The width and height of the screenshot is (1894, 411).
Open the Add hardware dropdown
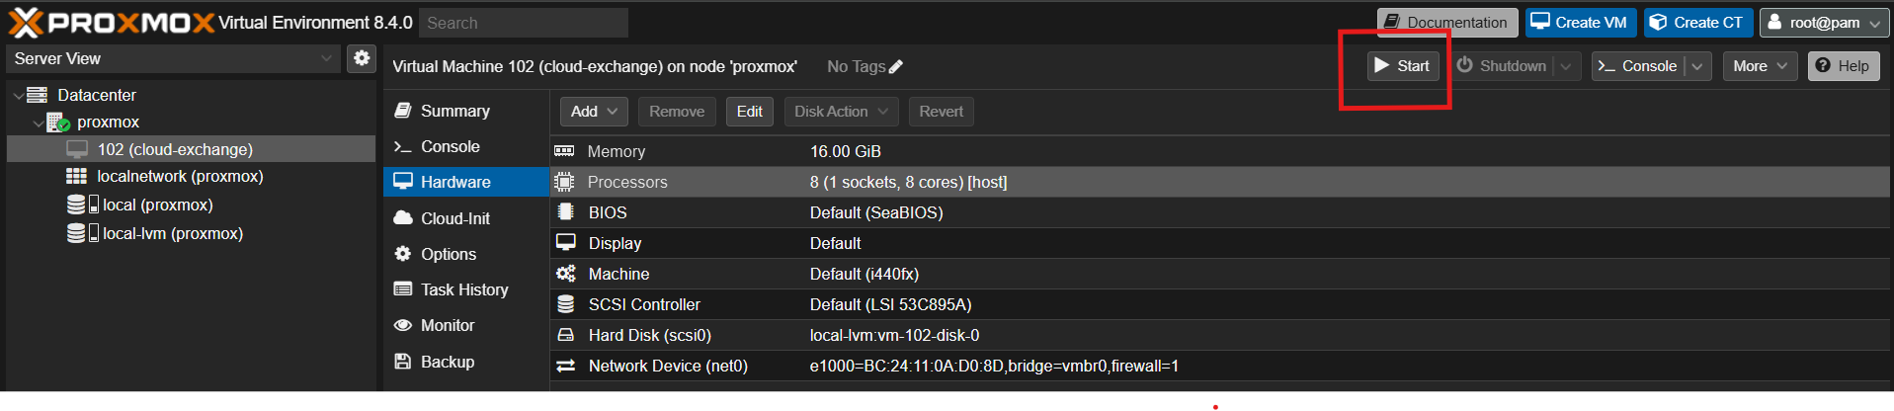(x=594, y=112)
